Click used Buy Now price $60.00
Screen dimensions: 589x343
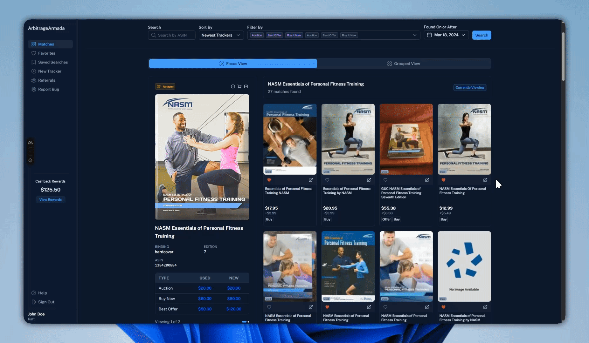click(x=205, y=299)
